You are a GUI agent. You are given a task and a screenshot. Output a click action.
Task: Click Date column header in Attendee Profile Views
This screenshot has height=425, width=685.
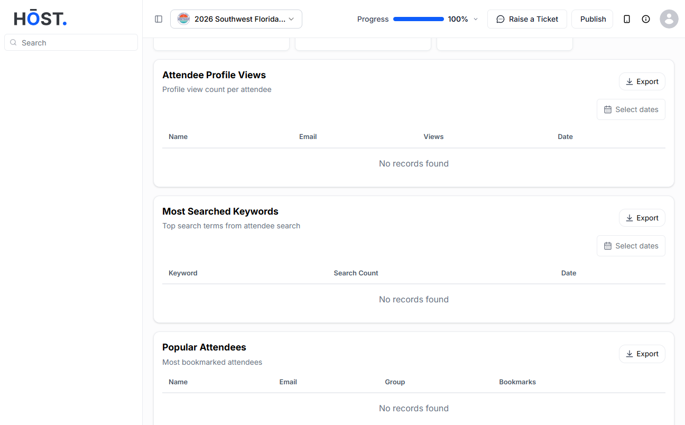pyautogui.click(x=565, y=136)
